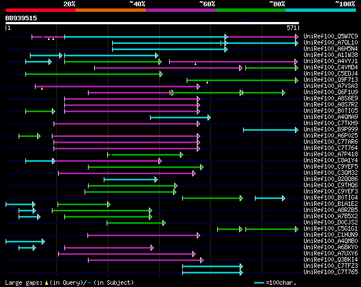This screenshot has width=361, height=287.
Task: Click the cyan alignment bar in B9P999 row
Action: tap(271, 130)
